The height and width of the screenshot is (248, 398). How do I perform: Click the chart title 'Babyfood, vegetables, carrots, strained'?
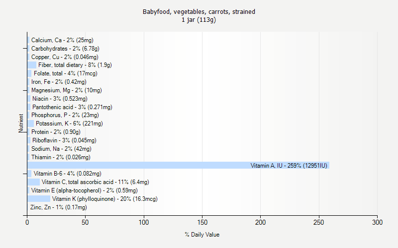(x=199, y=11)
